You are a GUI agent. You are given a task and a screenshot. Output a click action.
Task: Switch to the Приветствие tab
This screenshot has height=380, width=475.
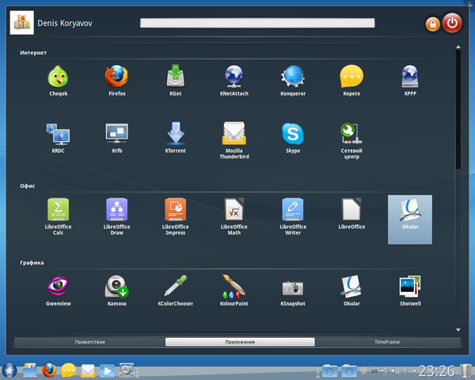pos(89,342)
